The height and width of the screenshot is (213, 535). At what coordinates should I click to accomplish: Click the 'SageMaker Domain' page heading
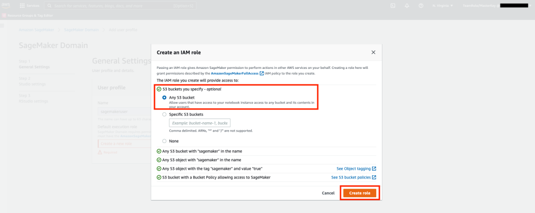tap(53, 45)
